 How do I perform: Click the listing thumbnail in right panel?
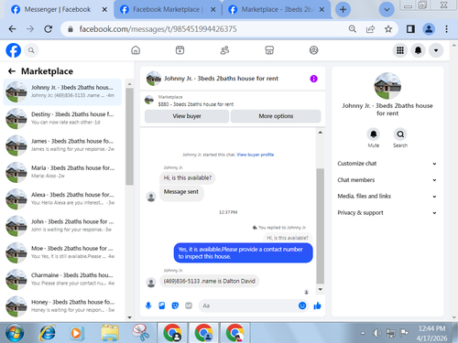point(387,86)
